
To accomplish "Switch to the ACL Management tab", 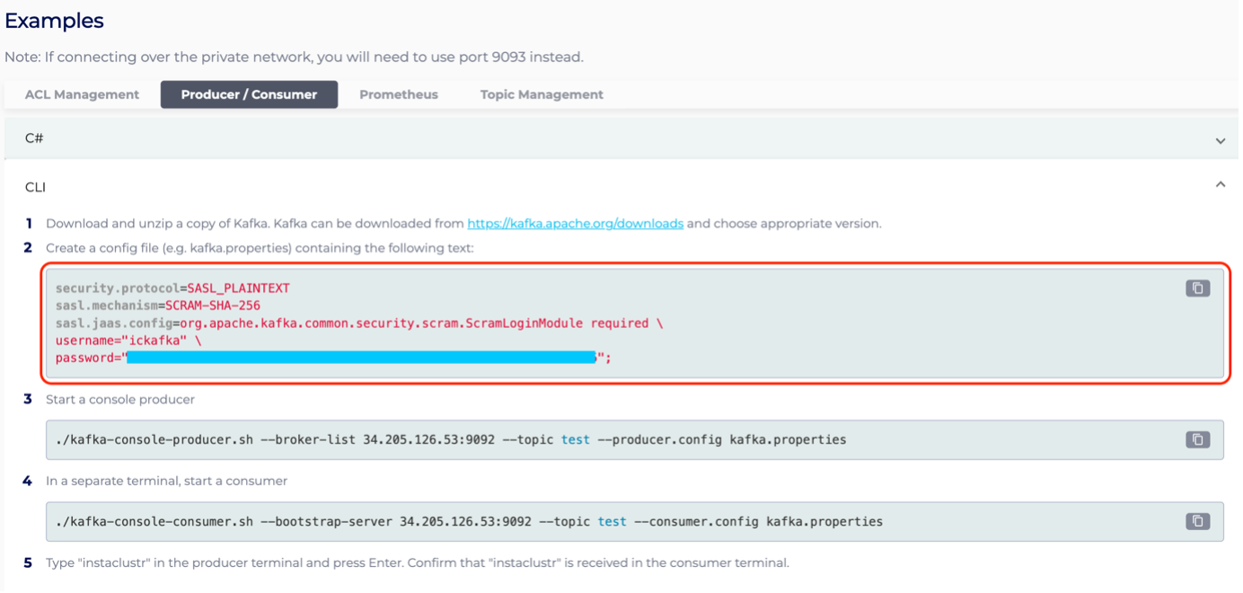I will pos(82,94).
